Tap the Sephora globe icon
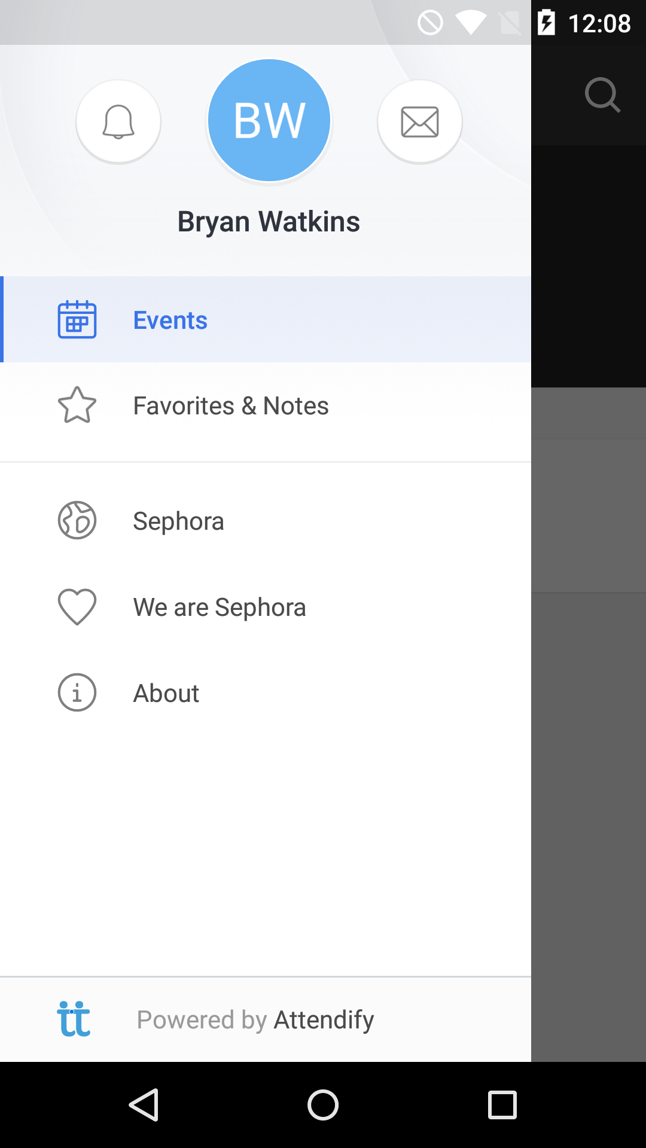Image resolution: width=646 pixels, height=1148 pixels. click(77, 520)
